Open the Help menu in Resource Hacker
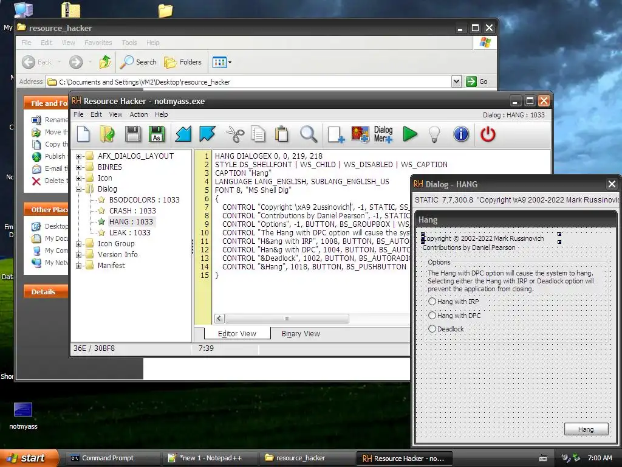Viewport: 622px width, 467px height. (161, 114)
